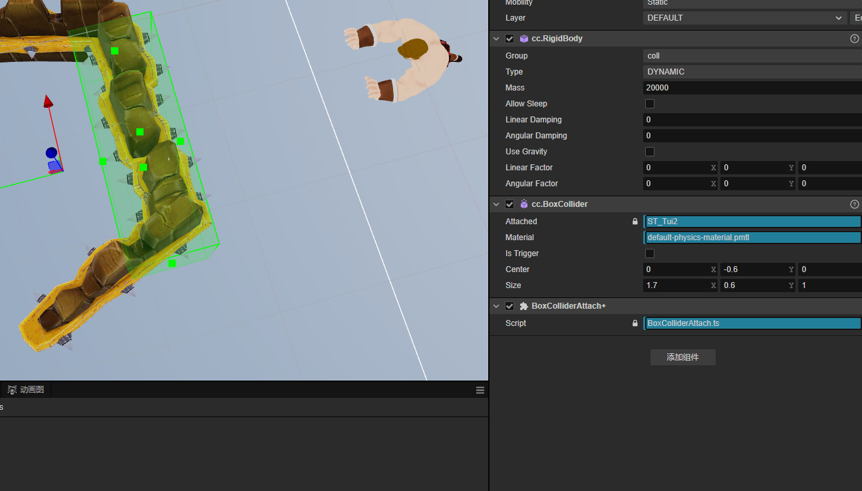This screenshot has width=862, height=491.
Task: Open help for the cc.BoxCollider component
Action: tap(855, 204)
